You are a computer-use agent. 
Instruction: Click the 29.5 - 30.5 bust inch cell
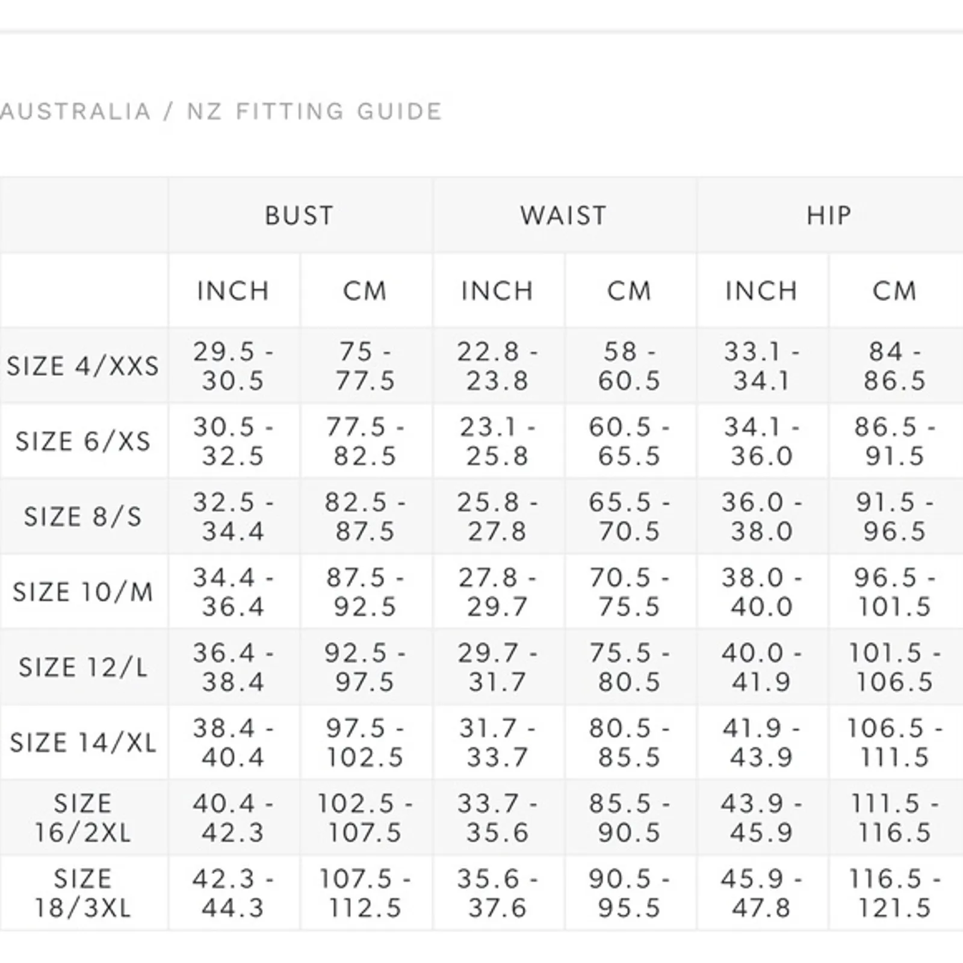233,366
